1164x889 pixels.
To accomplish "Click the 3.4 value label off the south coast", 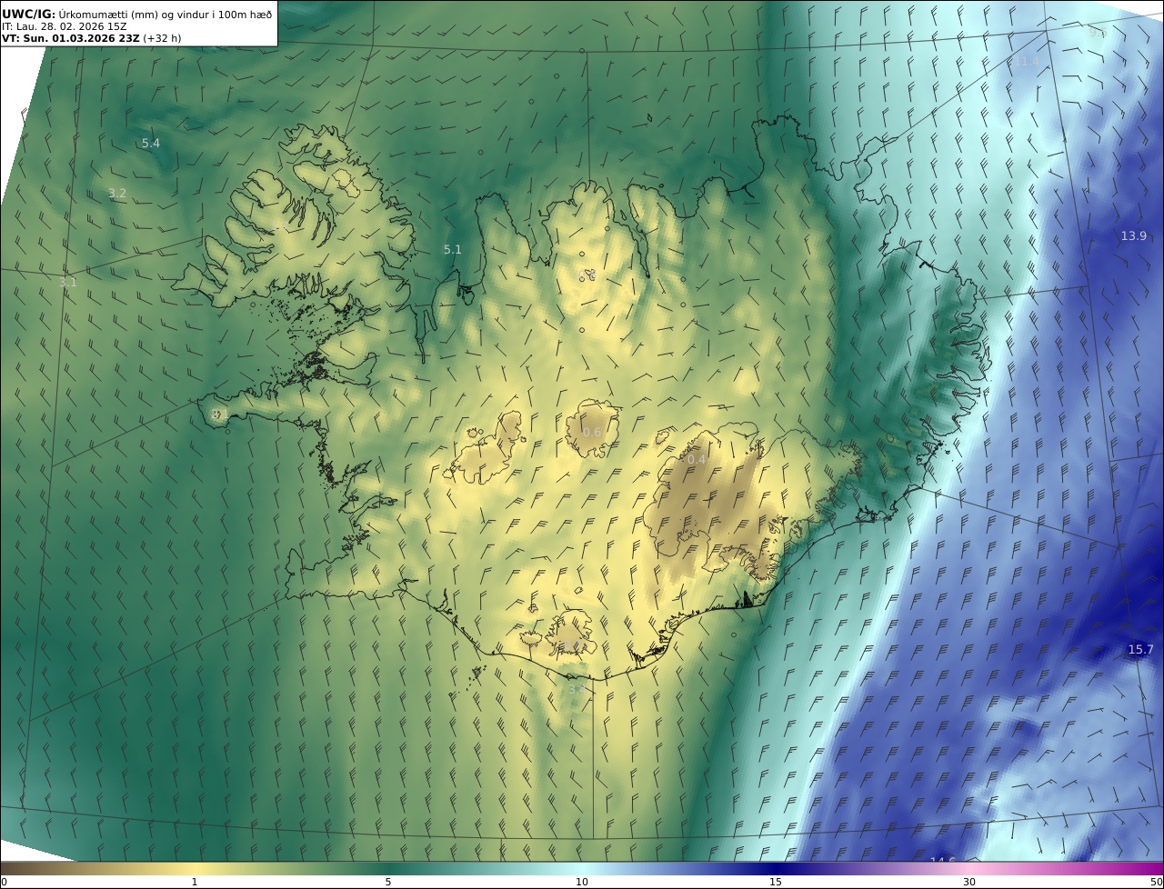I will point(577,690).
